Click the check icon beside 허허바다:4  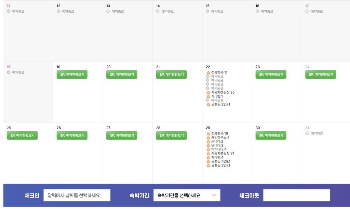[x=208, y=150]
